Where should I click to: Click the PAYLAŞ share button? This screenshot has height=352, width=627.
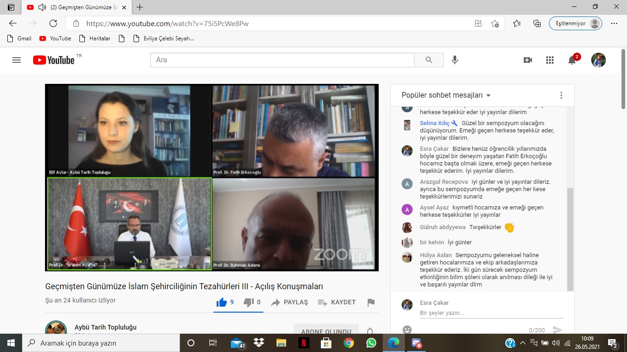[x=290, y=302]
